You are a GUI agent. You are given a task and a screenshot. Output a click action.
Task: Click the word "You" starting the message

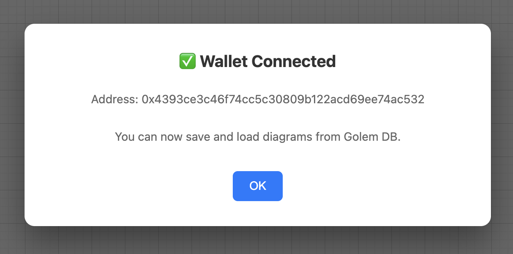coord(124,137)
